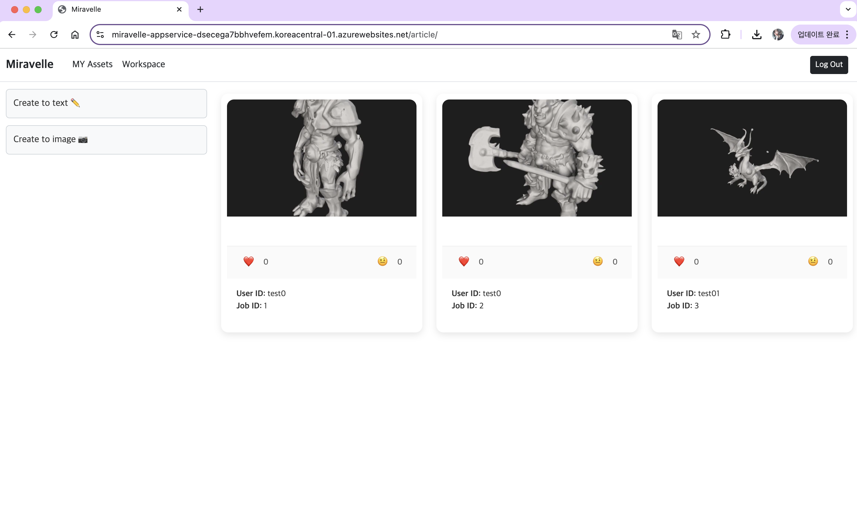Open MY Assets in the navigation bar
Image resolution: width=857 pixels, height=532 pixels.
coord(92,64)
